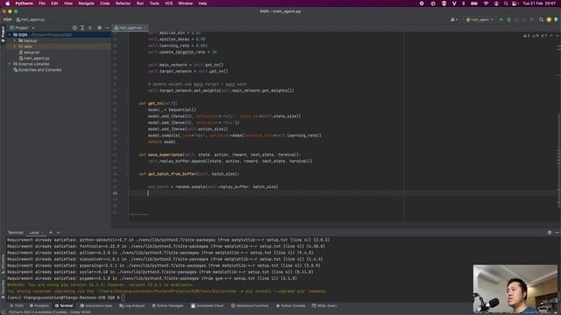This screenshot has width=561, height=315.
Task: Open Terminal panel settings gear
Action: (x=550, y=233)
